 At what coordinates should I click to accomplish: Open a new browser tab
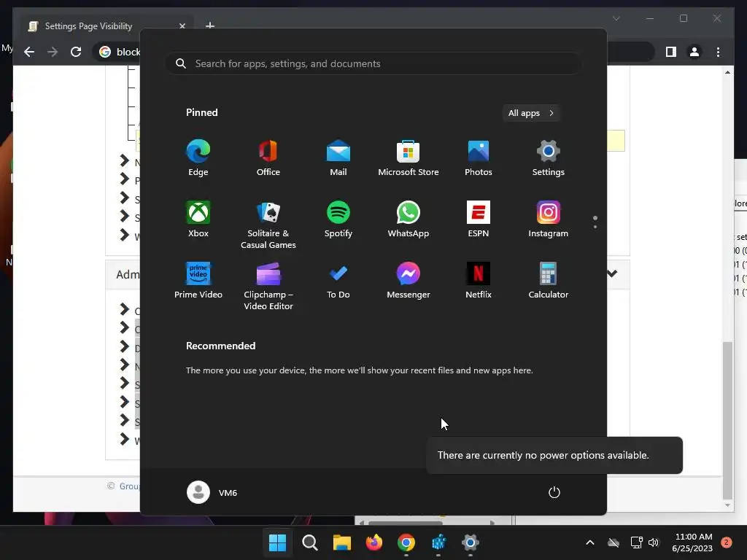[x=209, y=26]
